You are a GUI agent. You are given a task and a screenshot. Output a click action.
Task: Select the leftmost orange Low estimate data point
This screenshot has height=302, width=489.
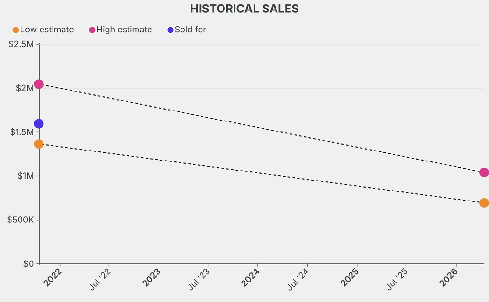39,144
